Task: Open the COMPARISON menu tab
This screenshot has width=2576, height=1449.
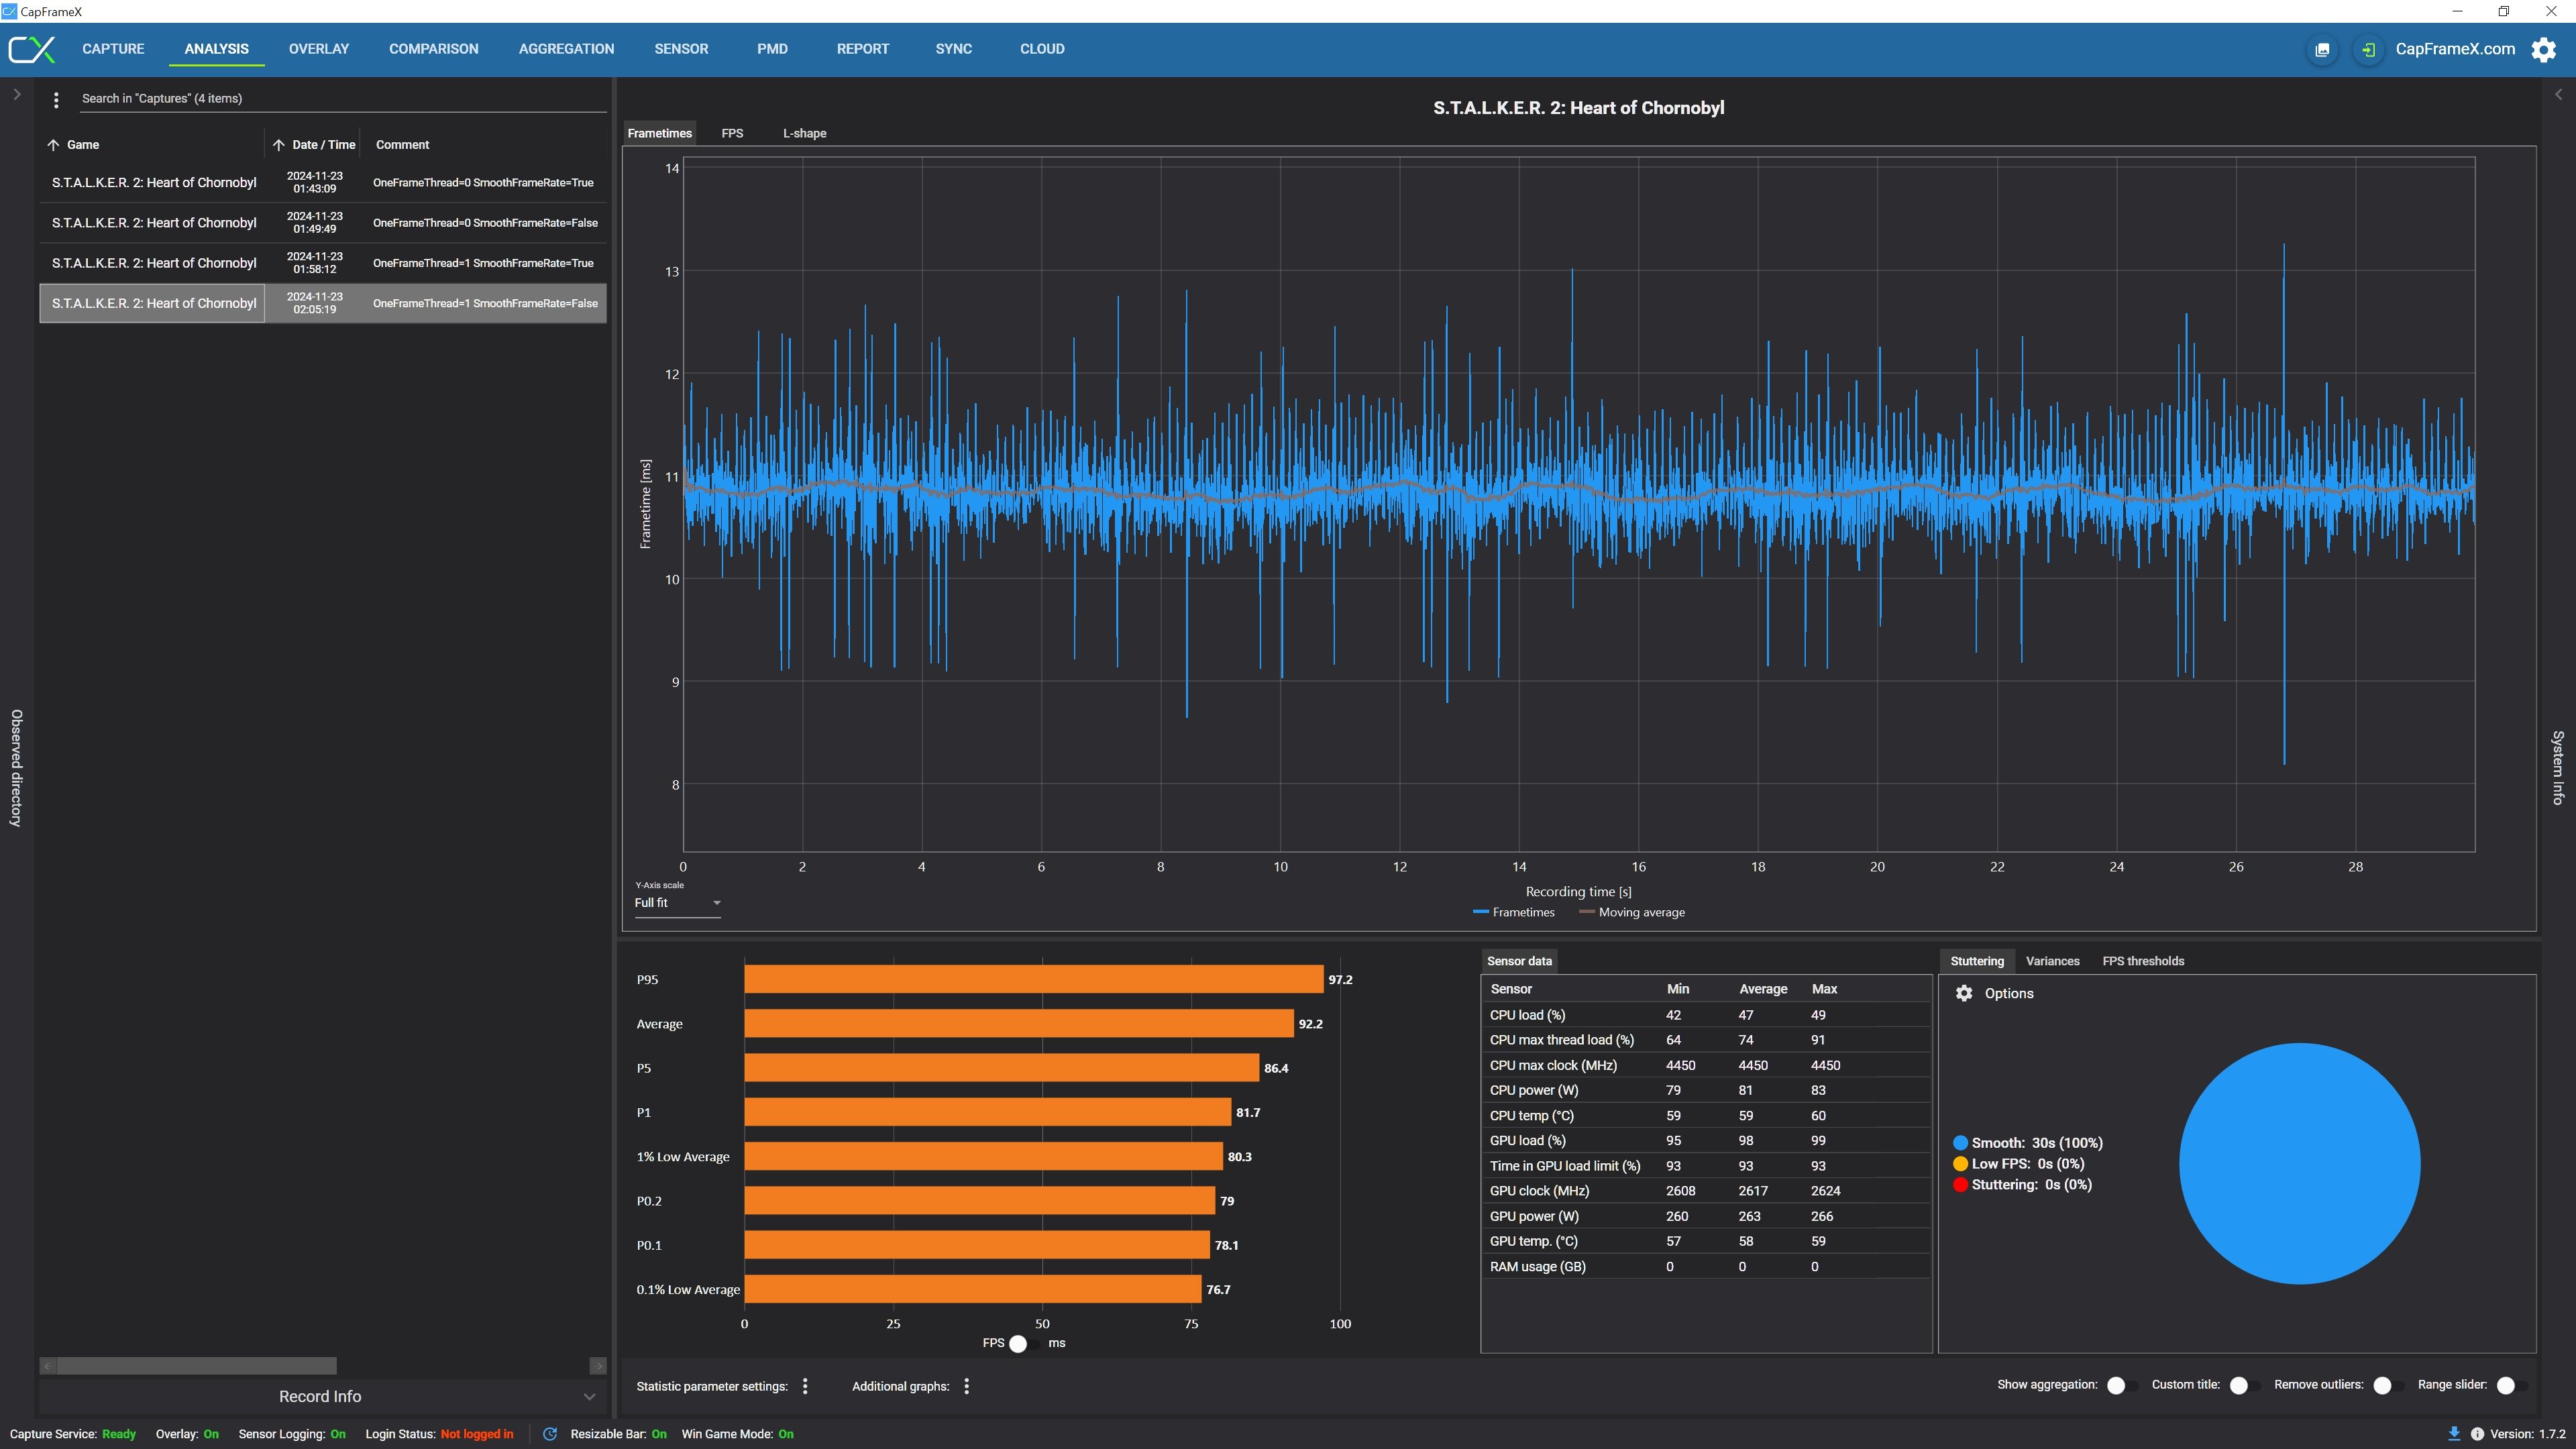Action: pyautogui.click(x=433, y=49)
